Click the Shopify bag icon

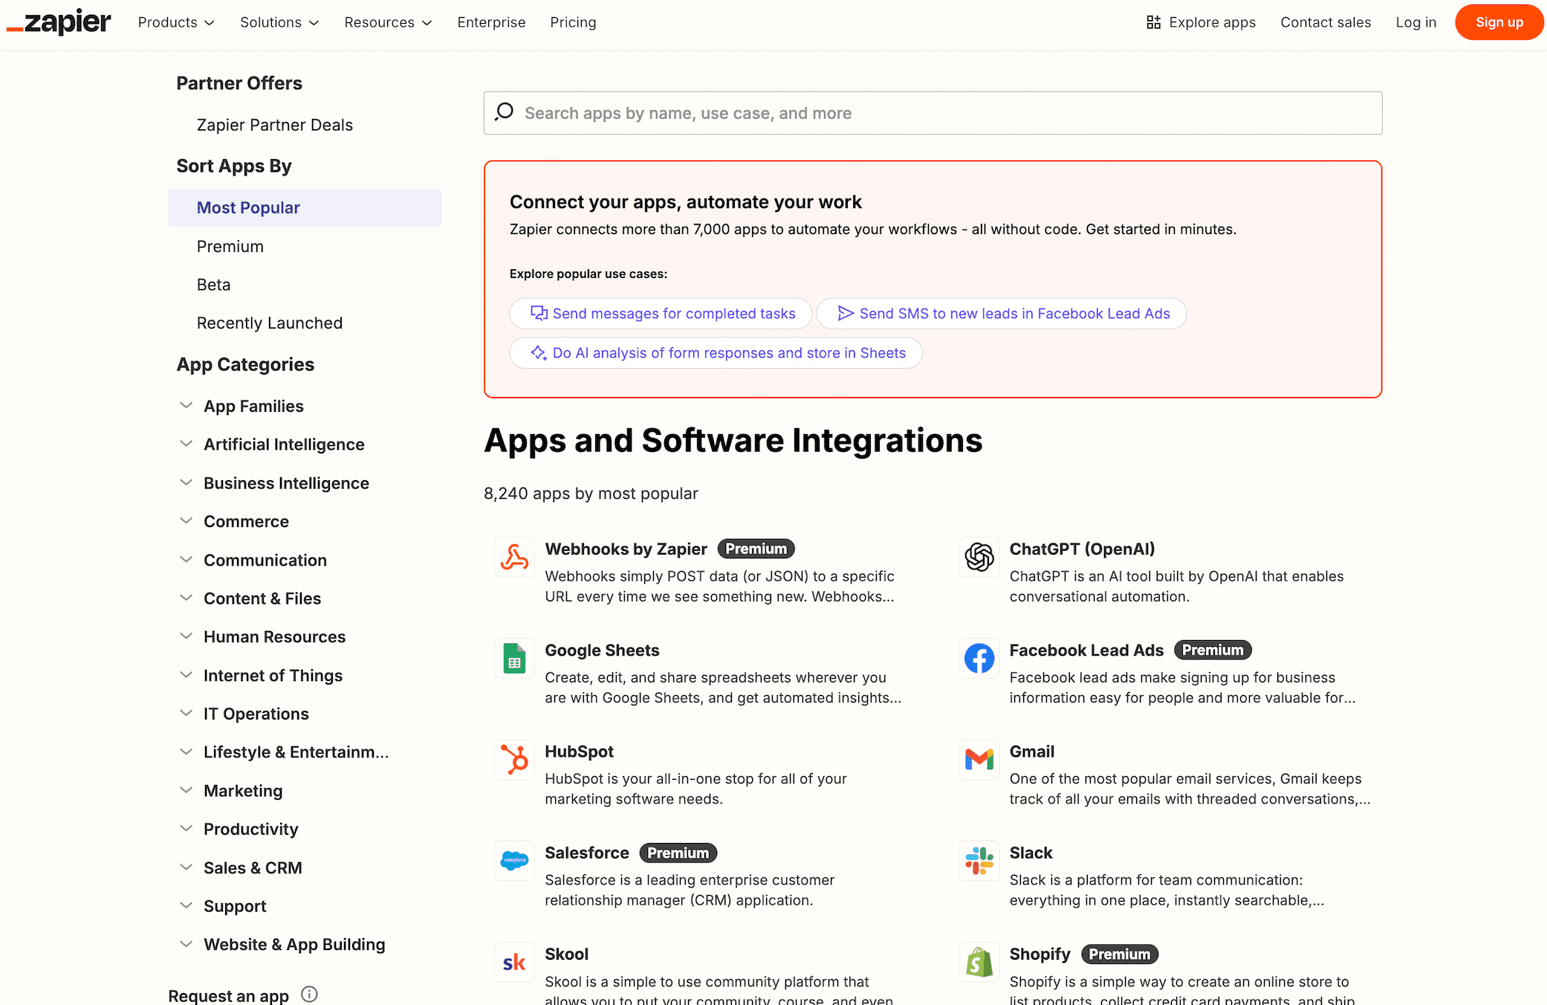(979, 963)
